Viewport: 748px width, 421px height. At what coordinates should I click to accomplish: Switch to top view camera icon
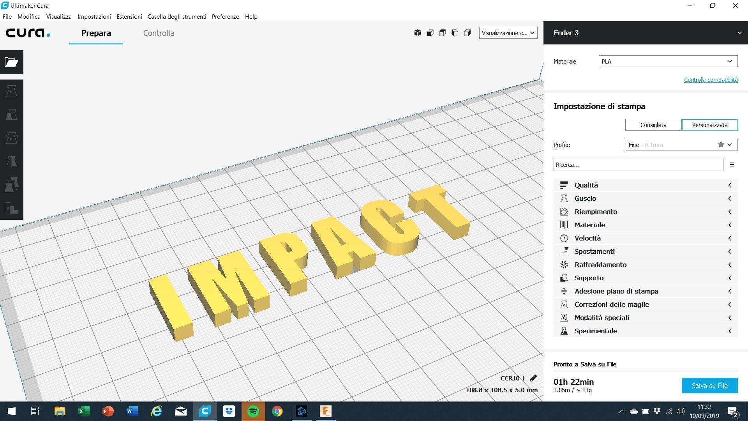(443, 33)
